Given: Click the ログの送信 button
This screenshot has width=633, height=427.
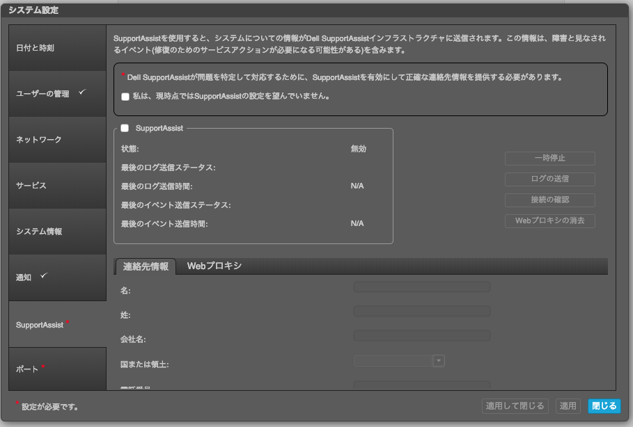Looking at the screenshot, I should (550, 179).
